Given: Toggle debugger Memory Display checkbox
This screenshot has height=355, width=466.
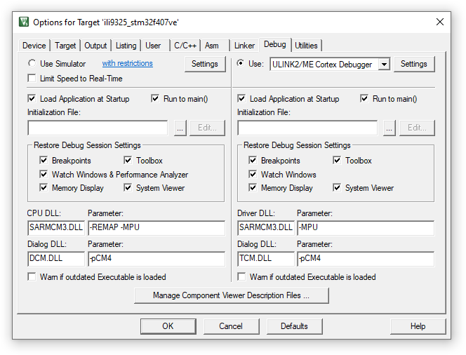Looking at the screenshot, I should [x=253, y=188].
